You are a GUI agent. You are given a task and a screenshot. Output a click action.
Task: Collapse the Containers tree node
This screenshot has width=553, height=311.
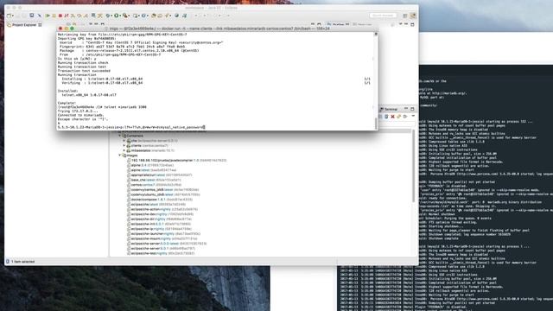click(x=120, y=136)
